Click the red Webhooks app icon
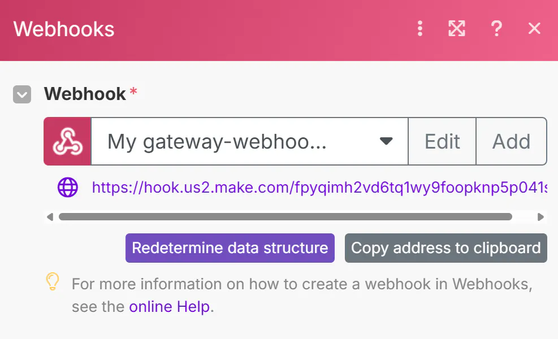Image resolution: width=558 pixels, height=339 pixels. click(x=68, y=141)
